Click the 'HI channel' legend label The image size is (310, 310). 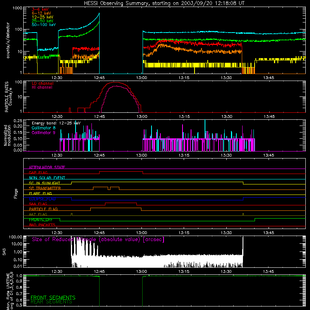[42, 88]
